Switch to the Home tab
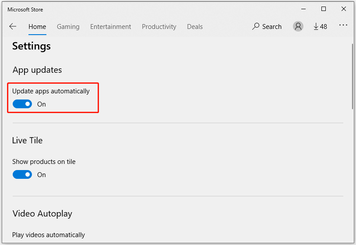 pos(37,27)
